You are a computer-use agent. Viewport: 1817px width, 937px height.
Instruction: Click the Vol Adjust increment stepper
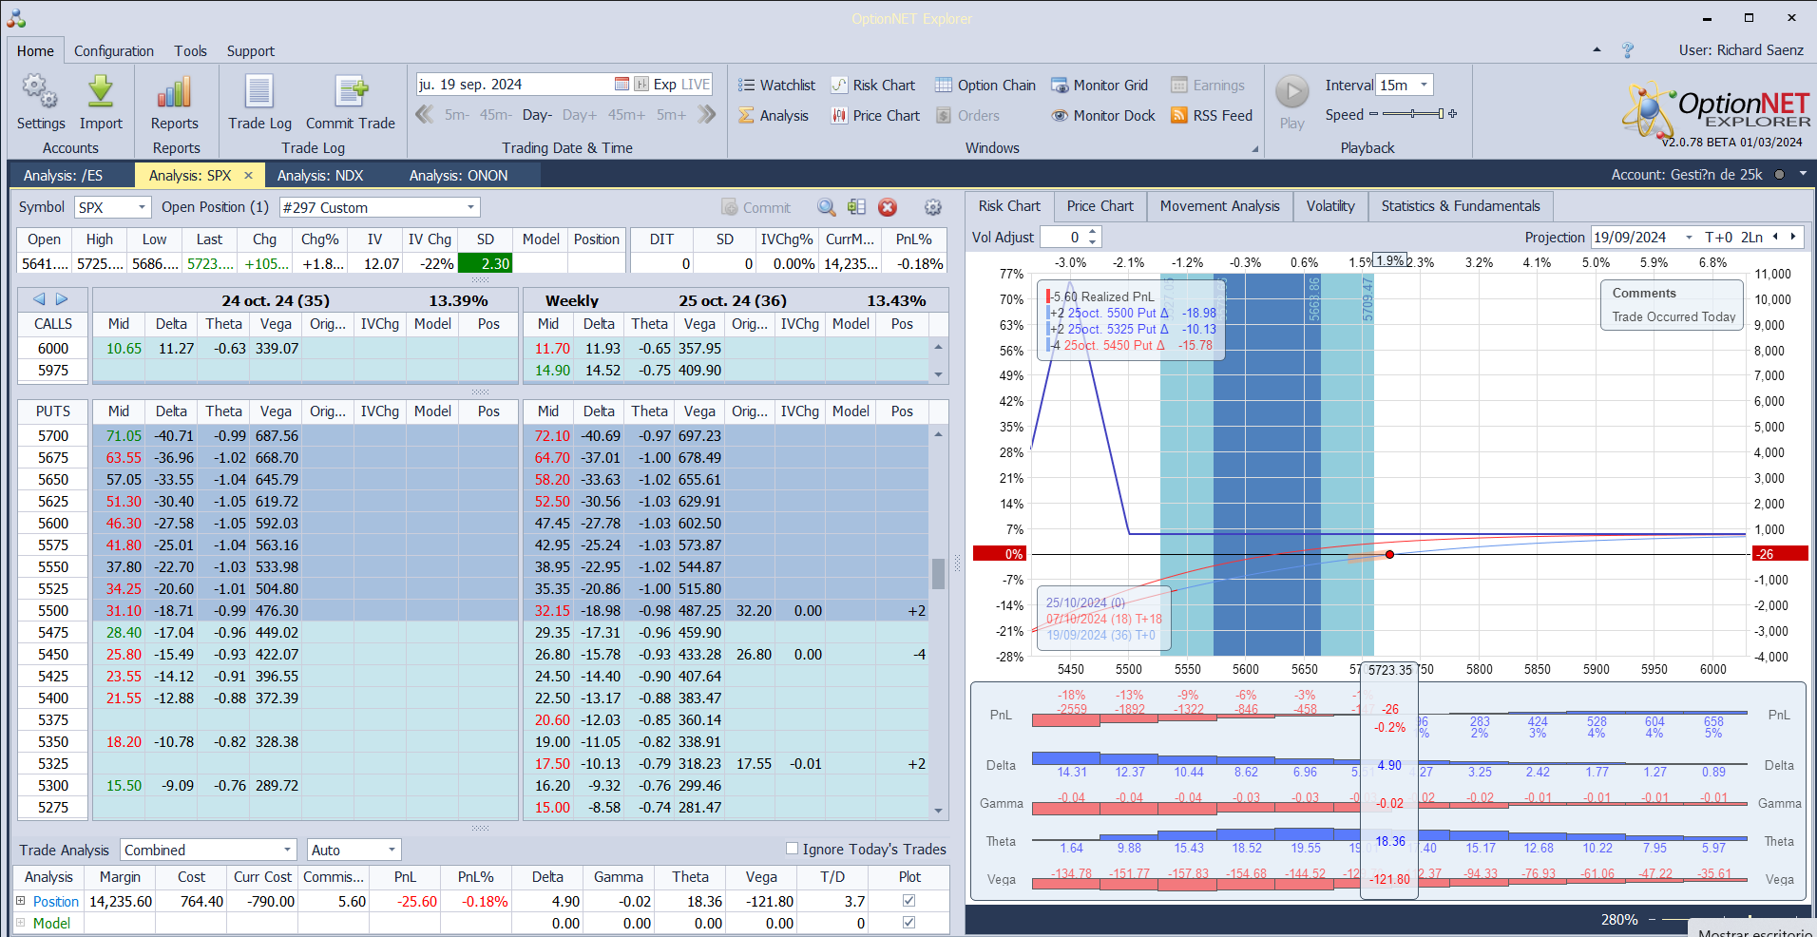coord(1093,232)
